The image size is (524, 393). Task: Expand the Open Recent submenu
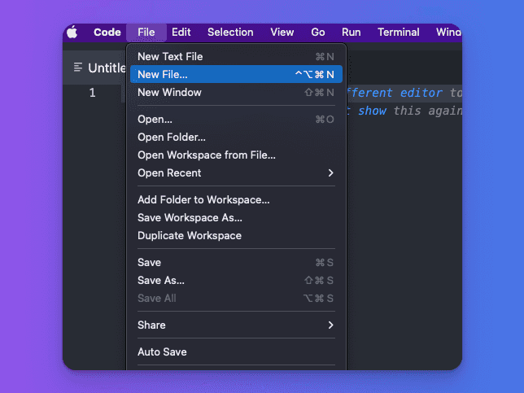[x=330, y=172]
